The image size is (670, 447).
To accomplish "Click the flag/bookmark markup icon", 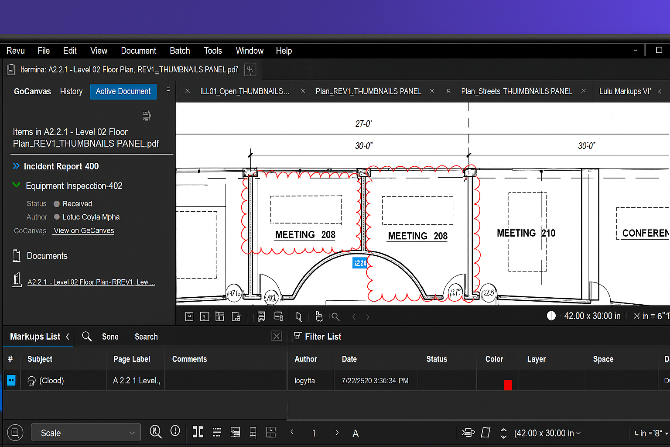I will (261, 316).
